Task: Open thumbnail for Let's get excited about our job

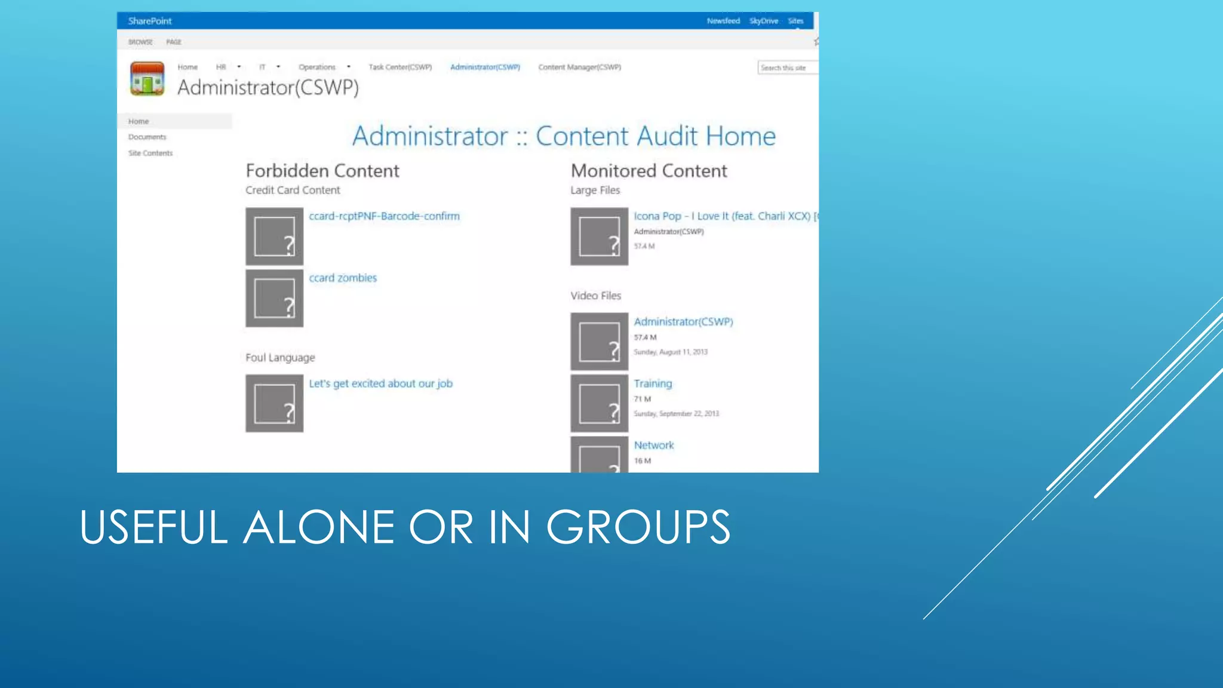Action: (274, 403)
